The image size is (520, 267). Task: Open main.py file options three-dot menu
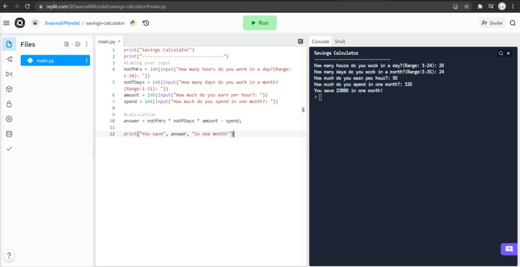tap(86, 61)
